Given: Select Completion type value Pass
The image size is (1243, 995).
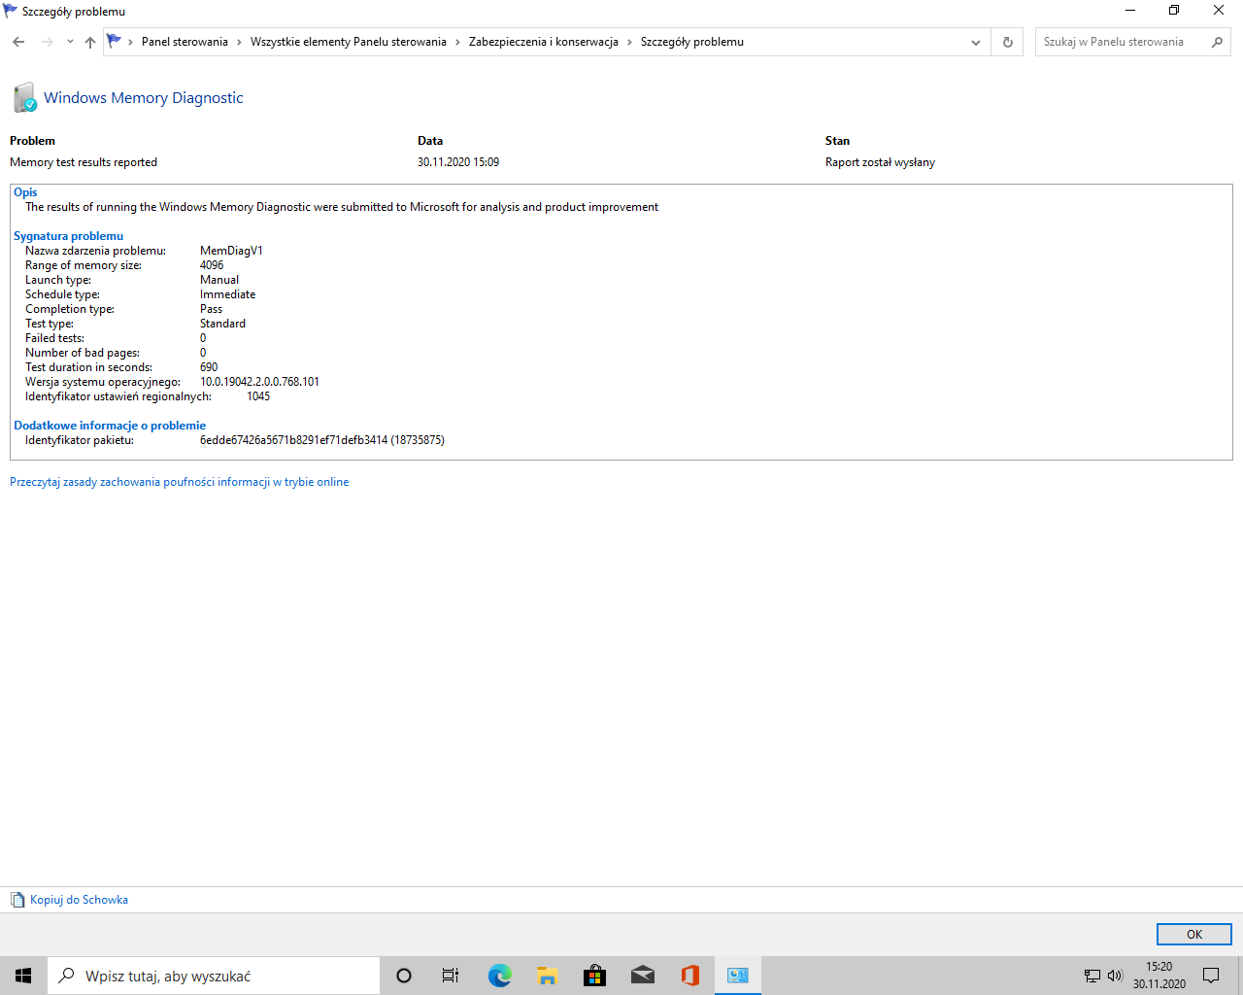Looking at the screenshot, I should 212,309.
